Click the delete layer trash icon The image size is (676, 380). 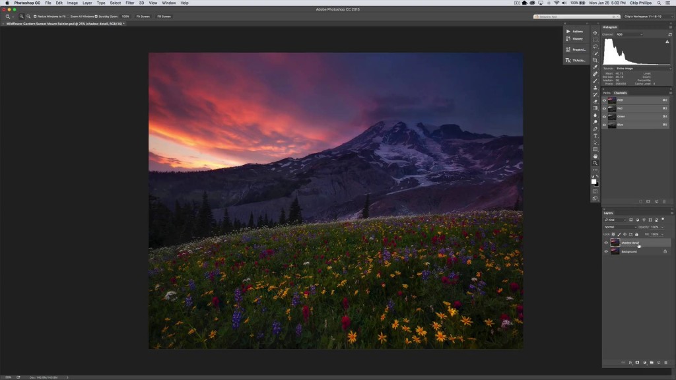665,362
